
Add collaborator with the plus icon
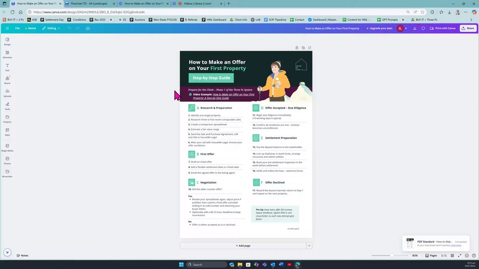pos(406,28)
